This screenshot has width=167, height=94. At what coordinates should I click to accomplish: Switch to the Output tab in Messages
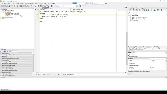click(8, 90)
